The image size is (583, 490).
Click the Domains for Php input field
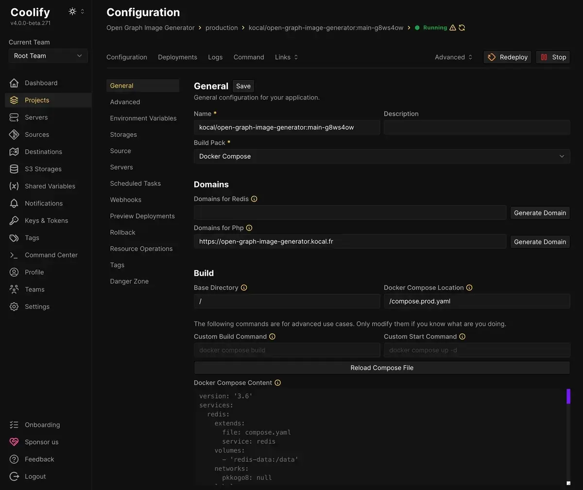pyautogui.click(x=350, y=241)
